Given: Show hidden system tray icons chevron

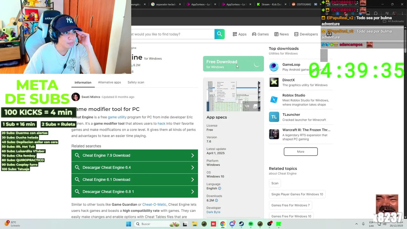Looking at the screenshot, I should pos(356,224).
